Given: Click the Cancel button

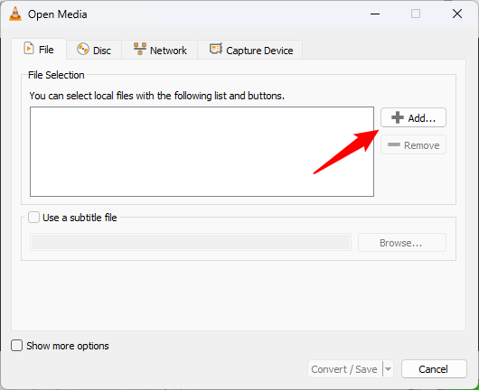Looking at the screenshot, I should pos(434,369).
